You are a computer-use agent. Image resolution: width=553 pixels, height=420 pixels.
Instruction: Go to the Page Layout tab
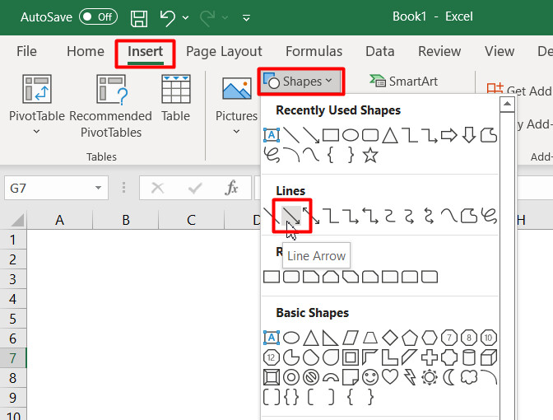(x=224, y=52)
